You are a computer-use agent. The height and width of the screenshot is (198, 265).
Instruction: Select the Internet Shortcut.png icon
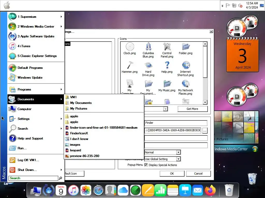186,69
